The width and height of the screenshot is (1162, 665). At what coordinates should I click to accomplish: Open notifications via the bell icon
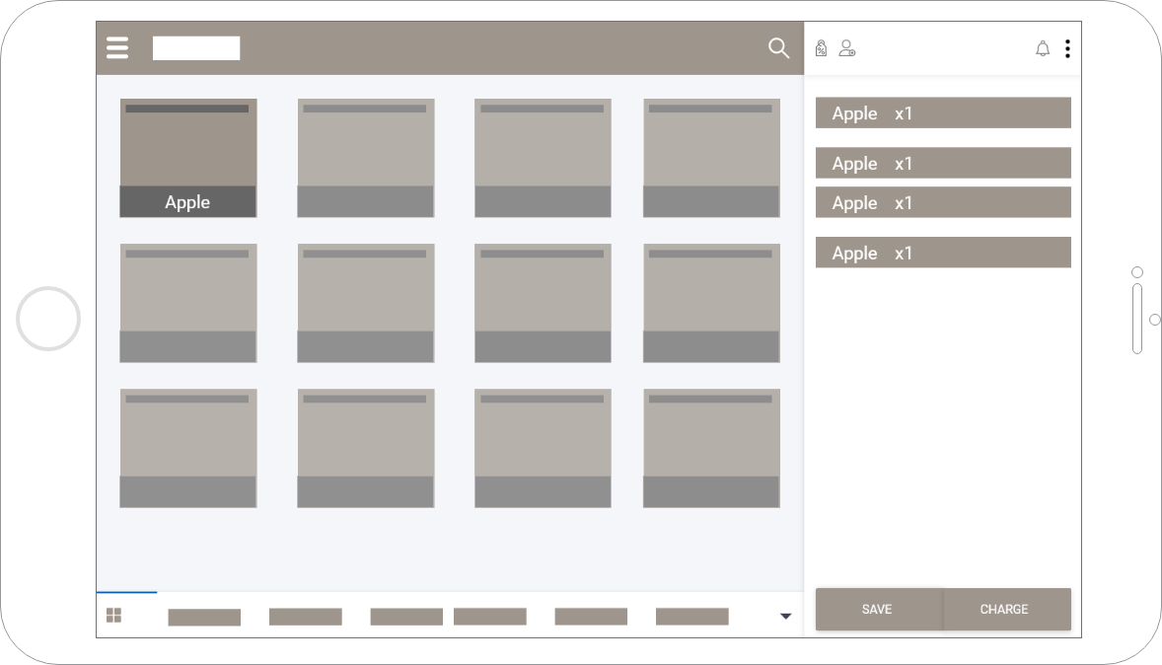[x=1043, y=48]
